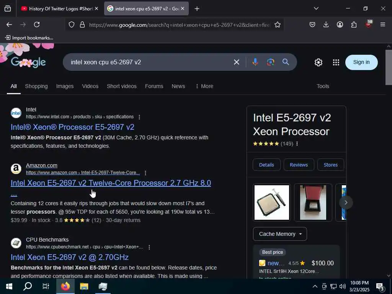Open Google quick settings gear
Screen dimensions: 392x294
click(318, 62)
